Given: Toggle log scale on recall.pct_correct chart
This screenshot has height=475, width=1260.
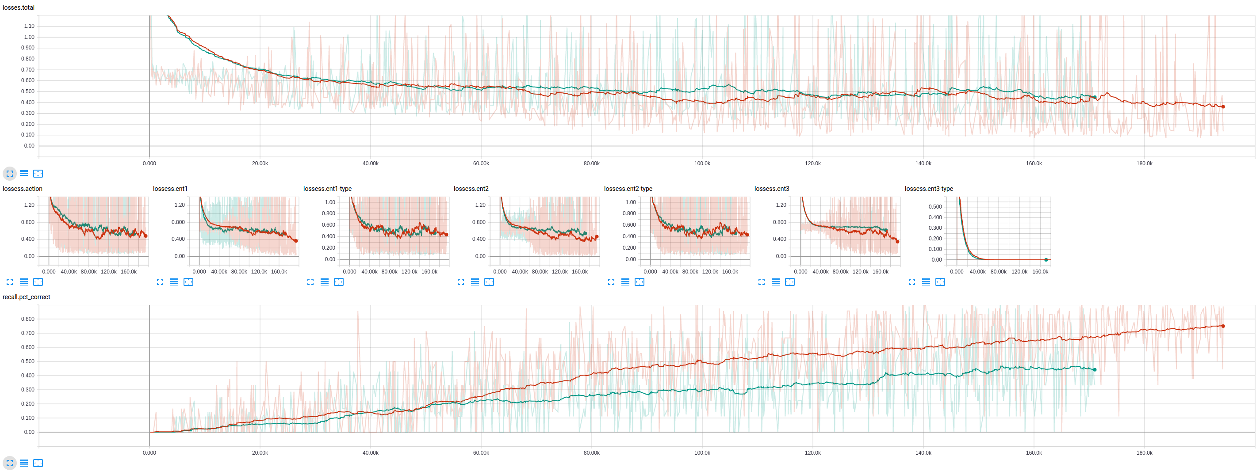Looking at the screenshot, I should (x=24, y=463).
